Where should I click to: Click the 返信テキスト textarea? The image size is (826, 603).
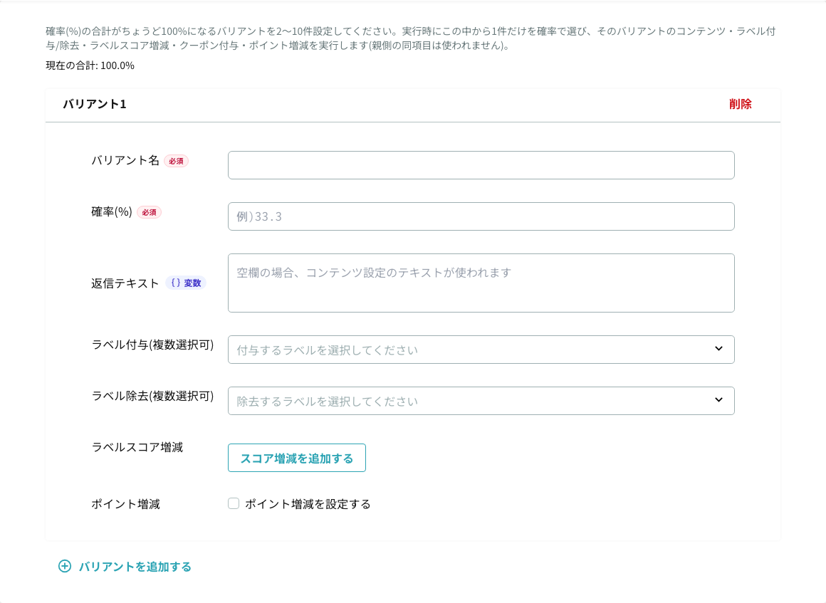(481, 283)
